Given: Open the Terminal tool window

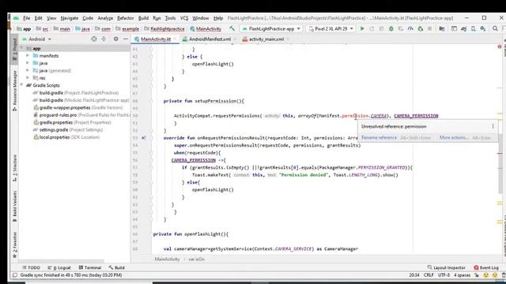Looking at the screenshot, I should click(89, 267).
